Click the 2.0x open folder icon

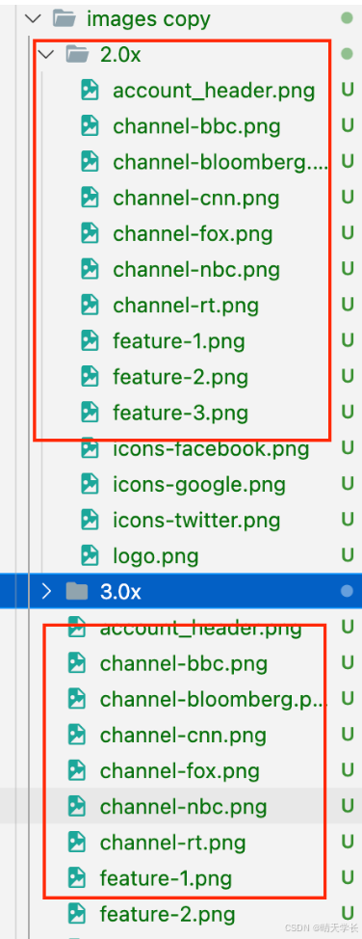point(78,55)
